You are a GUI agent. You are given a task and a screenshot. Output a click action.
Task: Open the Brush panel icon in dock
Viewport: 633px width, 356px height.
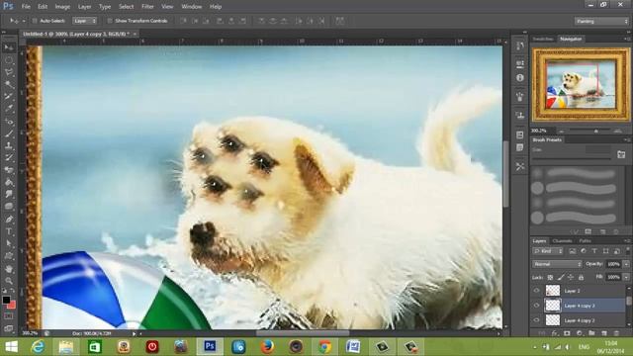click(520, 97)
